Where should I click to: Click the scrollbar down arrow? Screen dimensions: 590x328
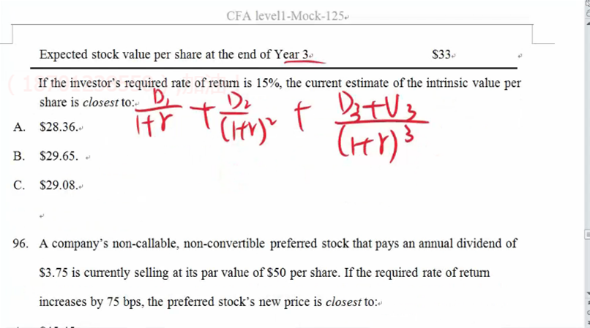588,293
